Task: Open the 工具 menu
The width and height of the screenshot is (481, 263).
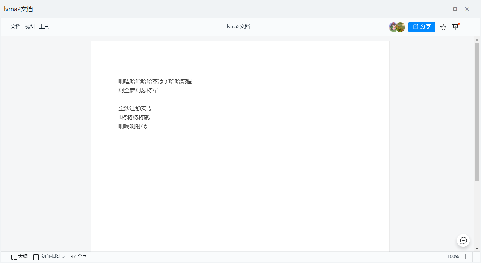Action: (44, 26)
